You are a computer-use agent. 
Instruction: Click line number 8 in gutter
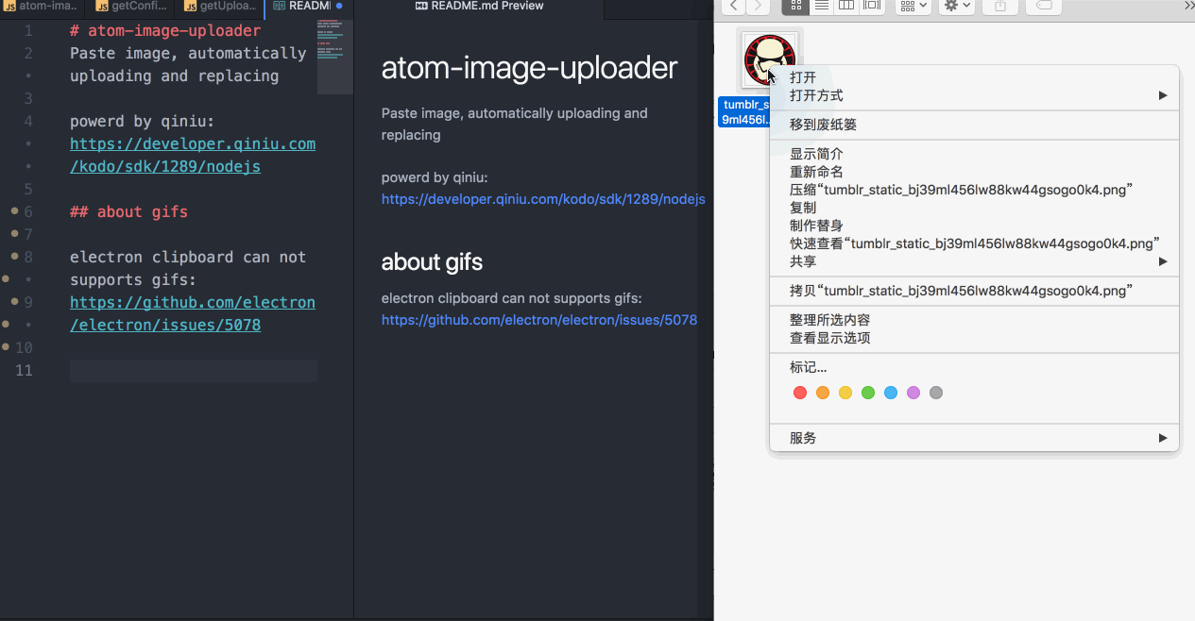(28, 257)
